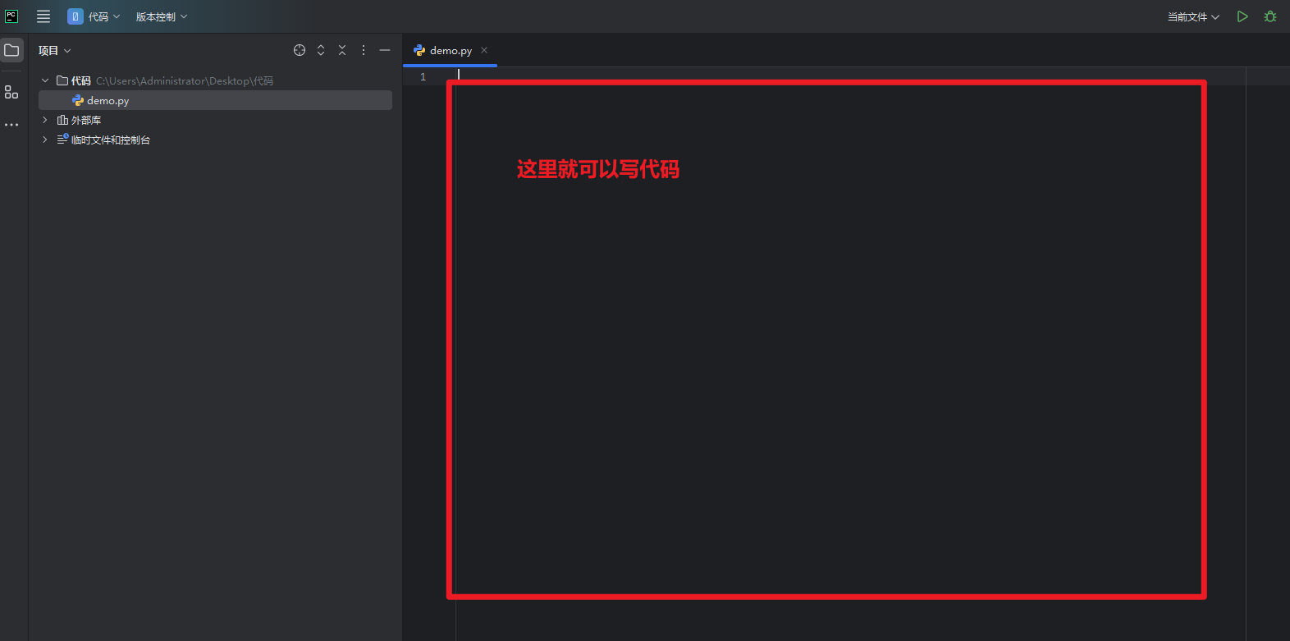
Task: Expand the 外部库 node
Action: click(x=45, y=120)
